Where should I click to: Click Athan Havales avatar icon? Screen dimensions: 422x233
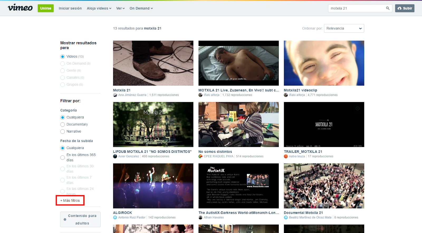200,217
